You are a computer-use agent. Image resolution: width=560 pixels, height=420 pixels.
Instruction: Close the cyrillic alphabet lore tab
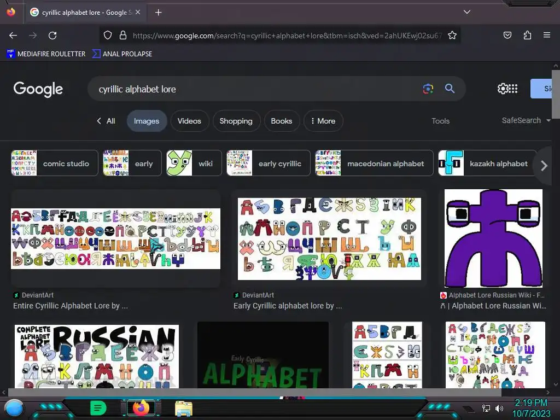click(138, 12)
